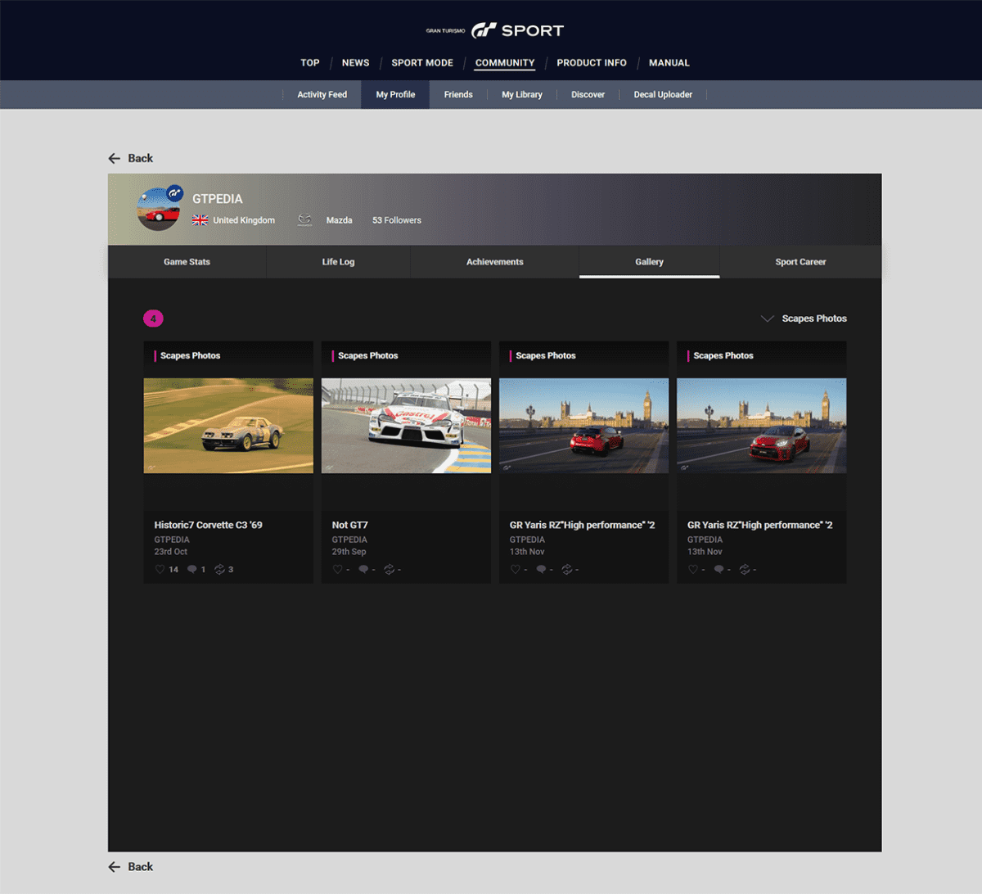
Task: Click the third card GR Yaris title
Action: [x=582, y=525]
